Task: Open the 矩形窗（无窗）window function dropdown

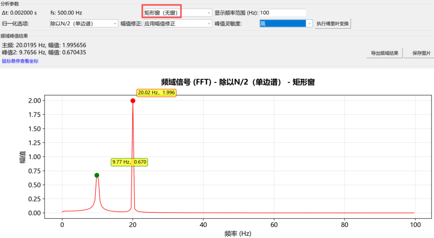Action: point(178,13)
